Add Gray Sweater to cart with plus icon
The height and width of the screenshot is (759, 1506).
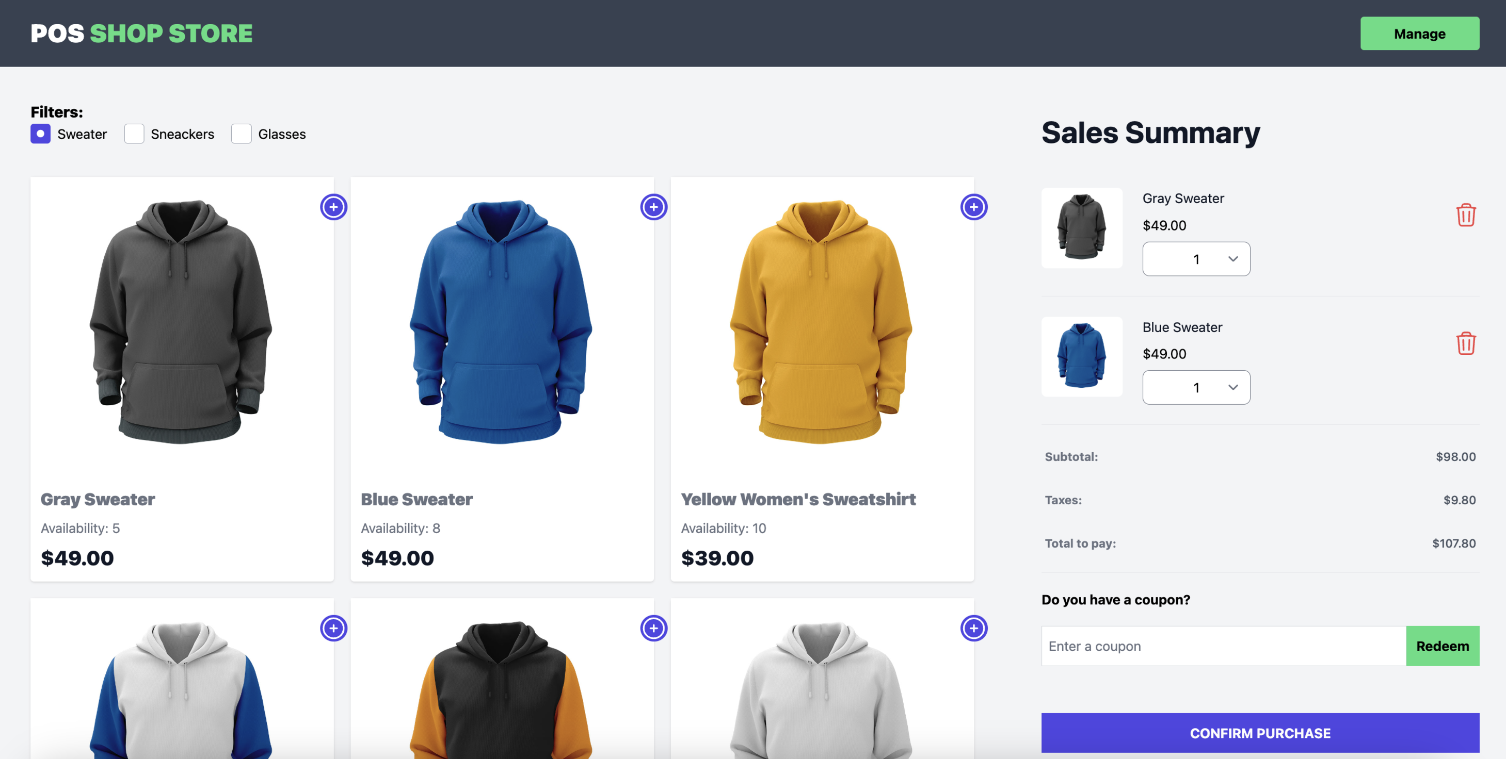333,207
